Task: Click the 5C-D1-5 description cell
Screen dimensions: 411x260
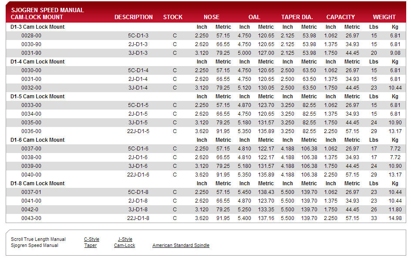Action: [138, 105]
